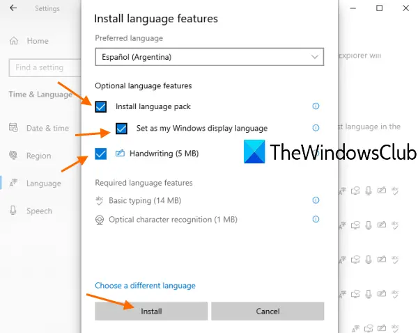Focus the Find a setting search box
The width and height of the screenshot is (418, 333).
tap(45, 67)
